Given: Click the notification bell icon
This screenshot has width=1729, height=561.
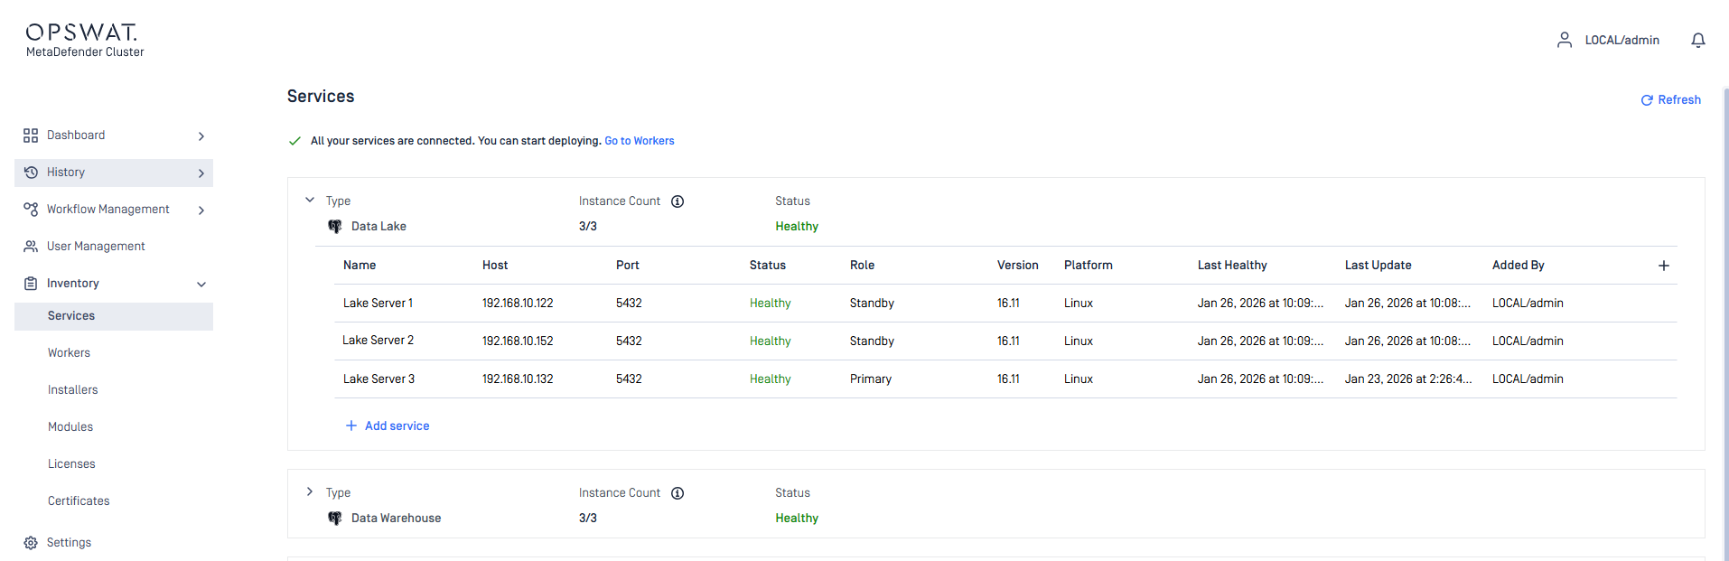Looking at the screenshot, I should (1697, 41).
